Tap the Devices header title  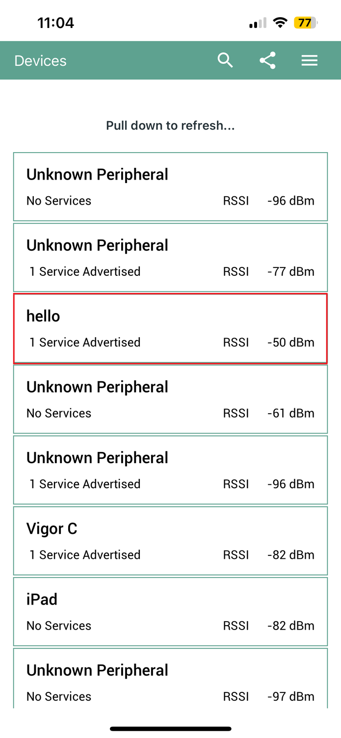tap(40, 61)
